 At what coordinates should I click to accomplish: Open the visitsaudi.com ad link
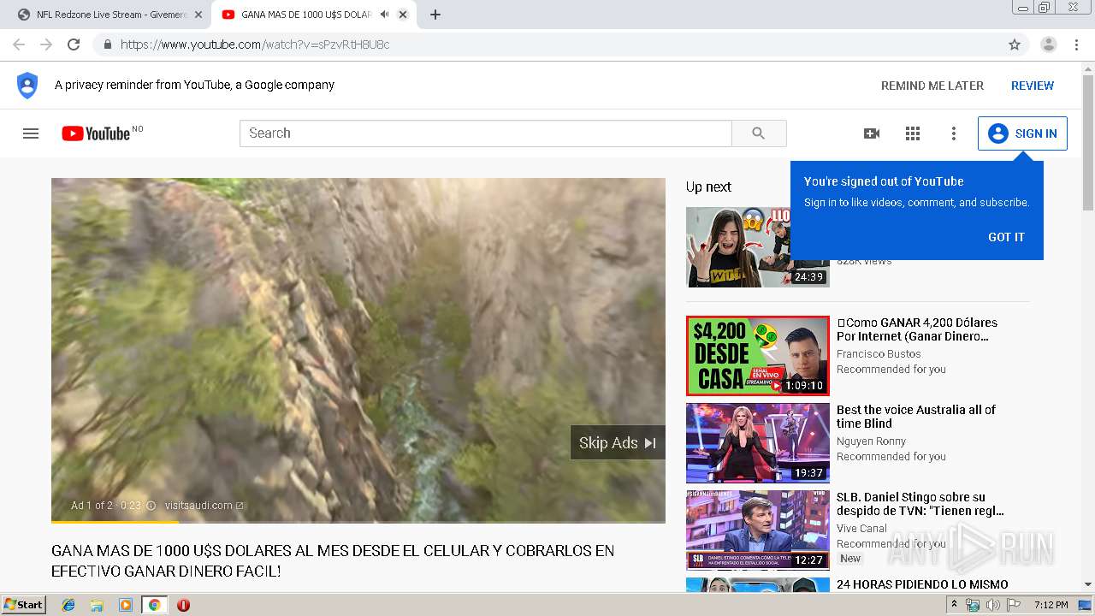pos(204,506)
